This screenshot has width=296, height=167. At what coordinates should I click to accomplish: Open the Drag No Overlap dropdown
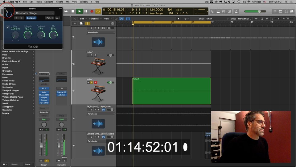coord(245,19)
